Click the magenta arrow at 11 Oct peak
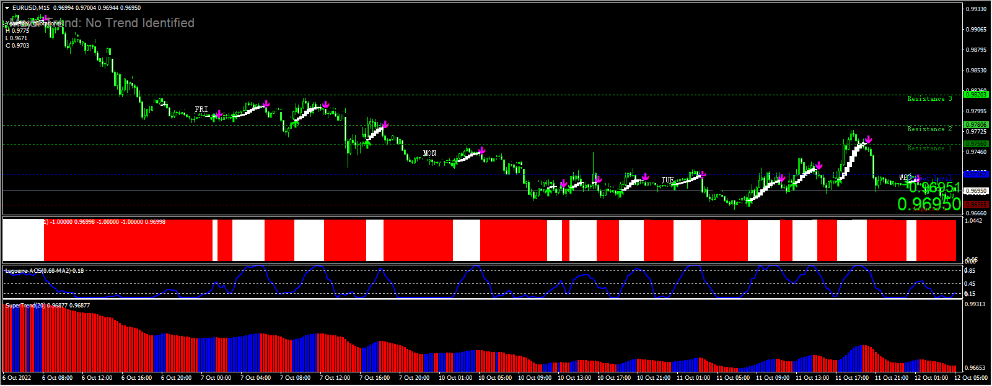This screenshot has height=386, width=992. (869, 140)
